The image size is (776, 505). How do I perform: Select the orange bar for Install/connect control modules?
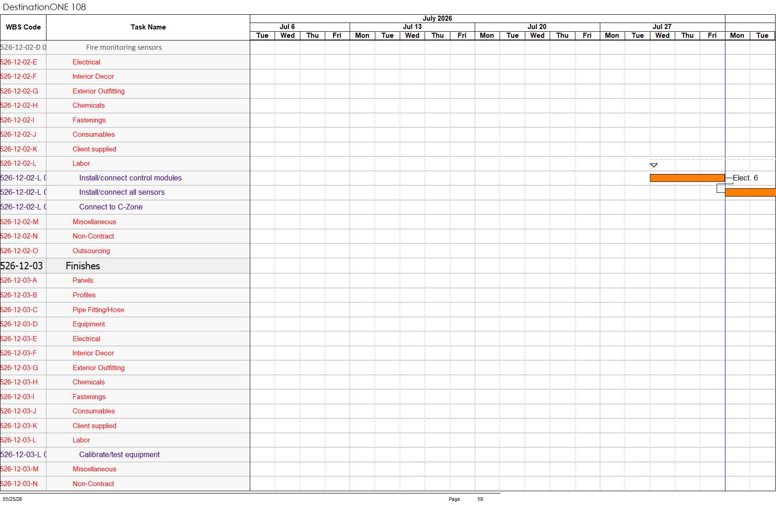[x=687, y=178]
